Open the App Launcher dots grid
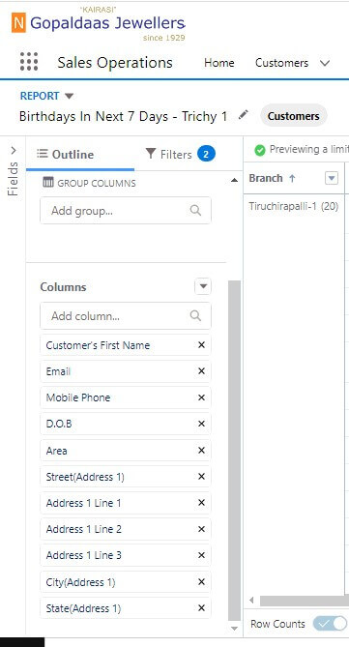Viewport: 349px width, 647px height. click(x=29, y=62)
